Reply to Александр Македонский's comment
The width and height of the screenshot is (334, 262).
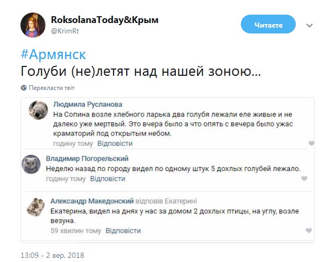click(x=123, y=230)
